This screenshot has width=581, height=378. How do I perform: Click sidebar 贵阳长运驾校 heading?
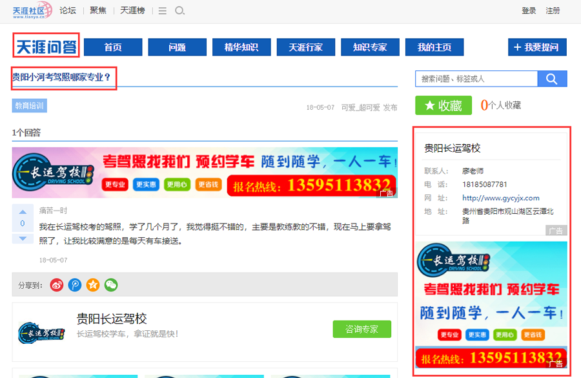click(x=452, y=149)
